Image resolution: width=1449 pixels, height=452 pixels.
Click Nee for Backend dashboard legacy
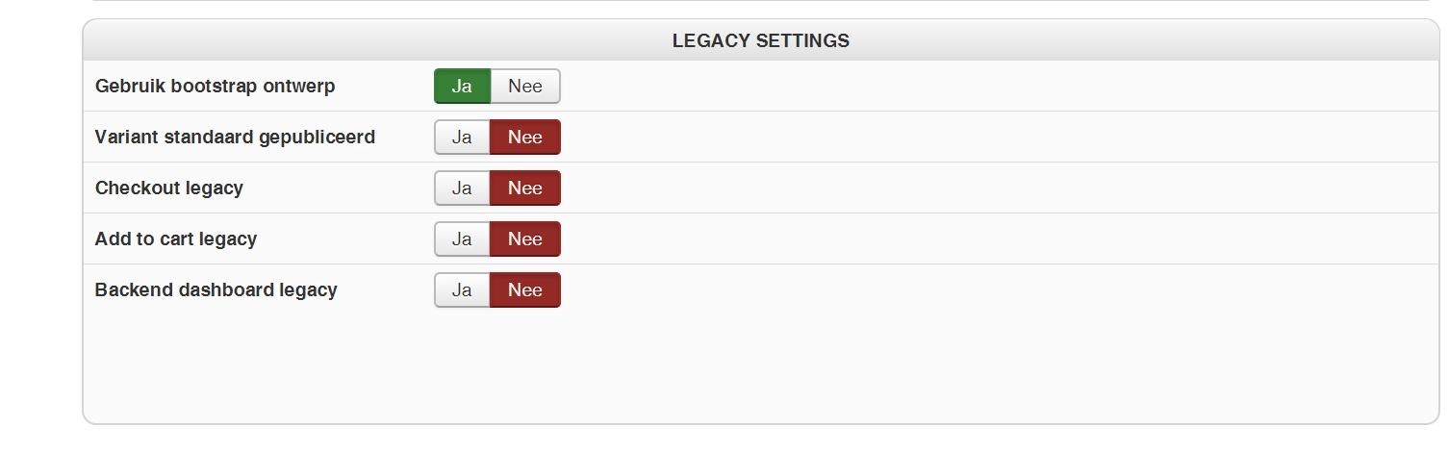(525, 289)
